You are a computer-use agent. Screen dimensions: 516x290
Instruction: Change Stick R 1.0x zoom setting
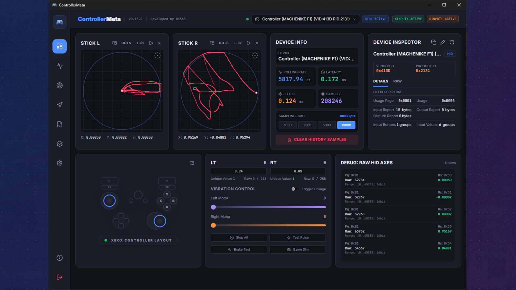point(238,43)
